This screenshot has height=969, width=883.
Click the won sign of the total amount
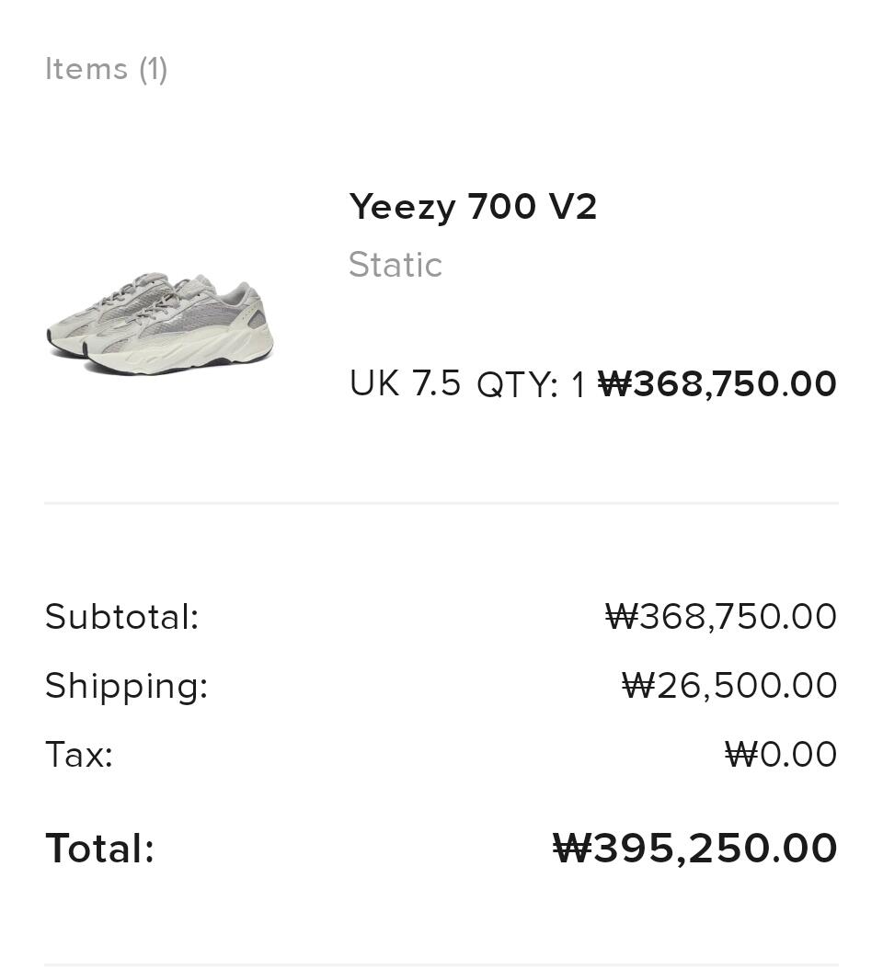(x=571, y=849)
